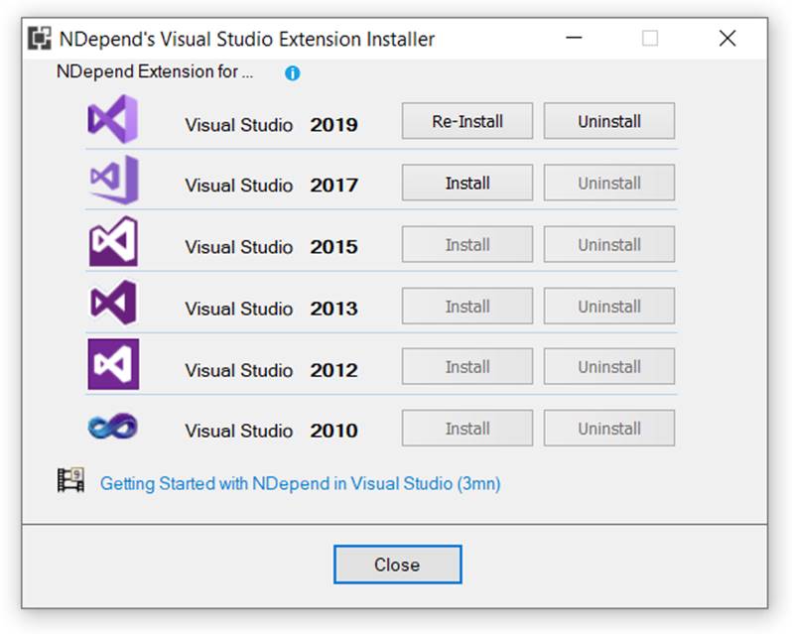Uninstall the extension from Visual Studio 2019
Screen dimensions: 792x634
(609, 121)
